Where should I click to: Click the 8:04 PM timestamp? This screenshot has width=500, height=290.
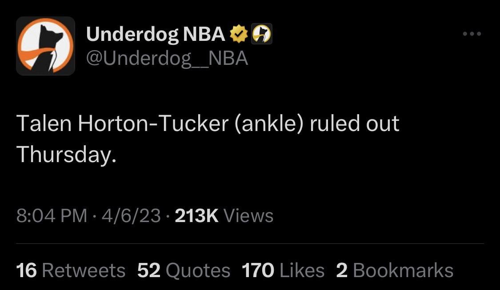52,216
